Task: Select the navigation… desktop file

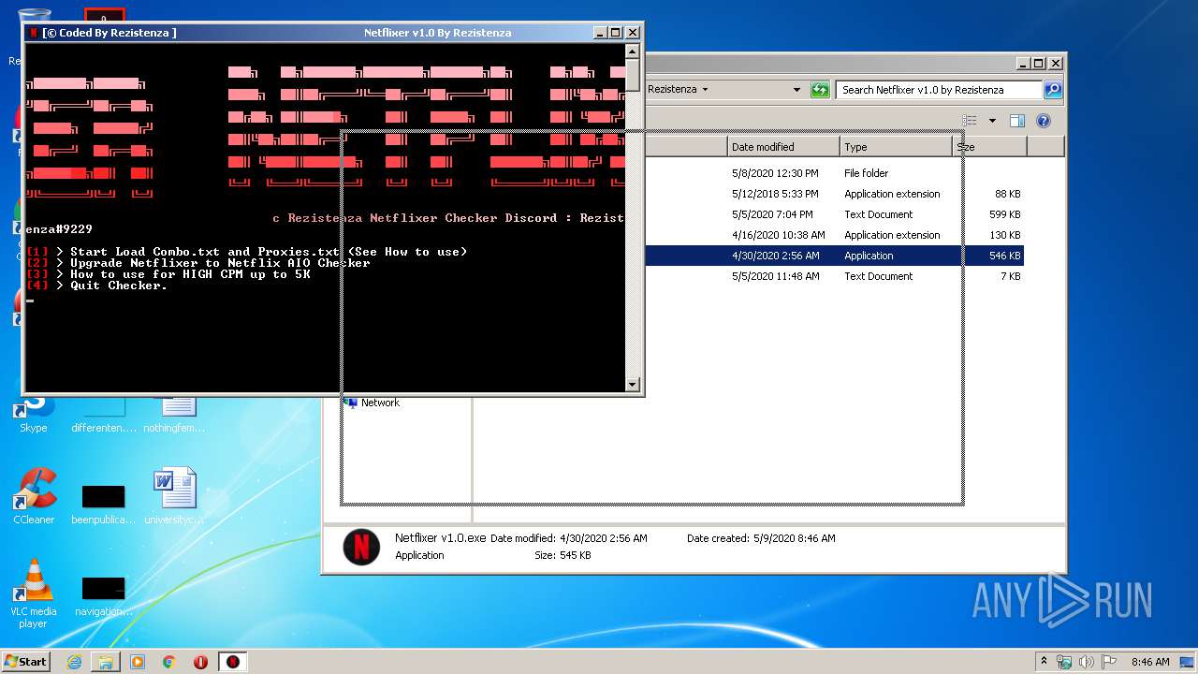Action: pos(103,596)
